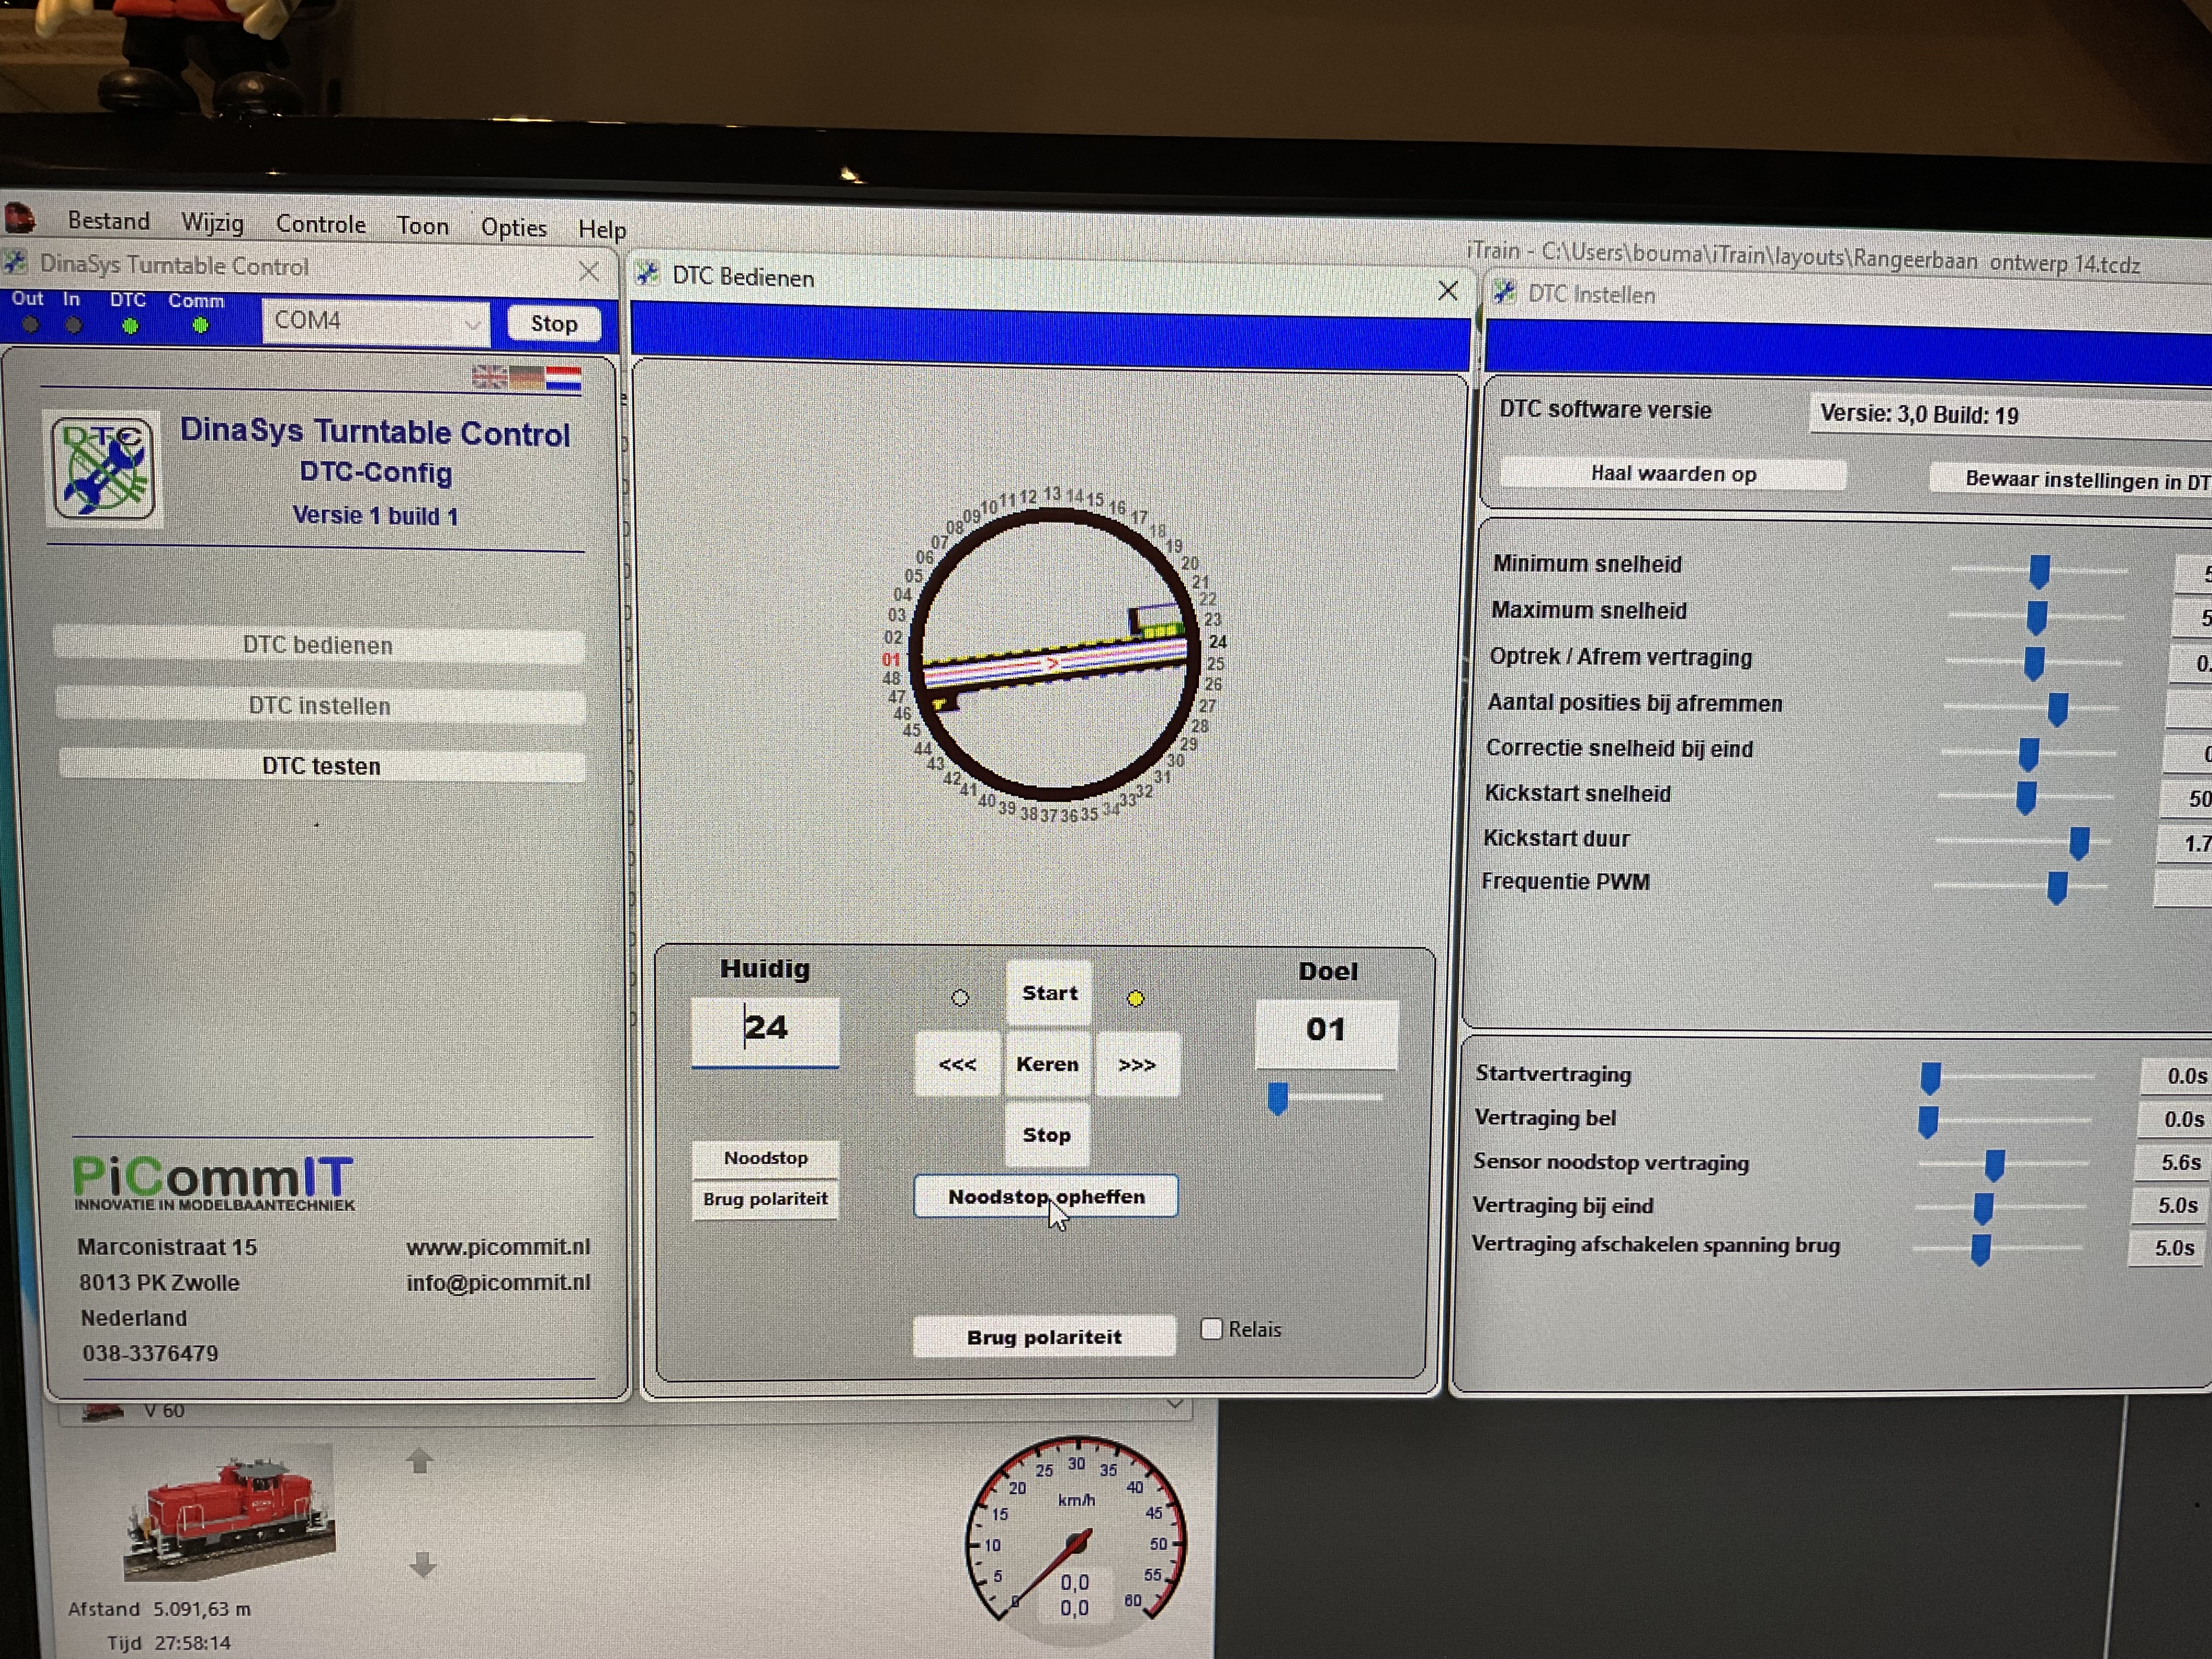Viewport: 2212px width, 1659px height.
Task: Click the info@picommit.nl email link
Action: pos(498,1282)
